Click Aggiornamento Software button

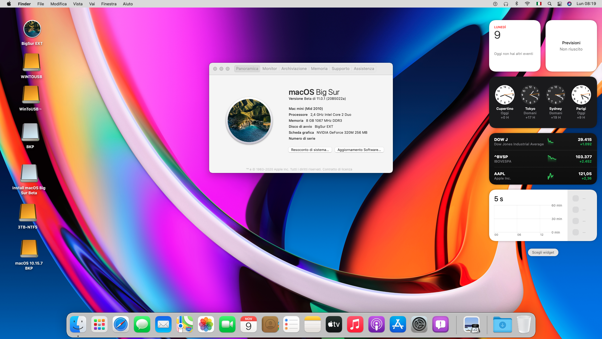[359, 150]
